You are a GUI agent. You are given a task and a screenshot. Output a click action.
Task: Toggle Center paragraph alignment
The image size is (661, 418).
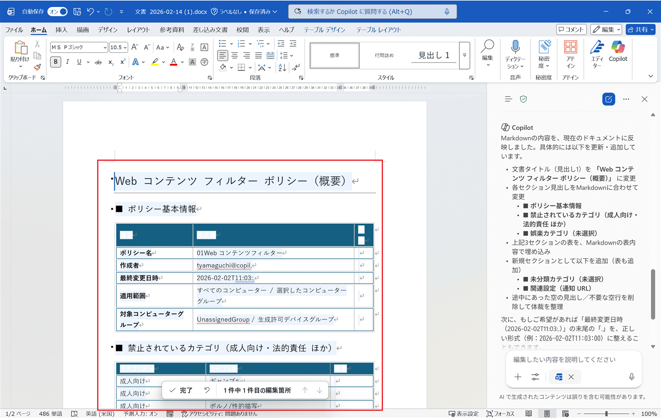click(x=235, y=55)
